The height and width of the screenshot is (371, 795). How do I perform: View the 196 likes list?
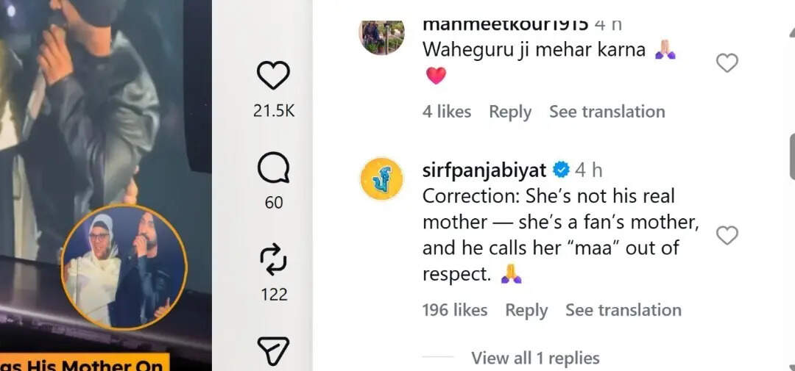[455, 310]
